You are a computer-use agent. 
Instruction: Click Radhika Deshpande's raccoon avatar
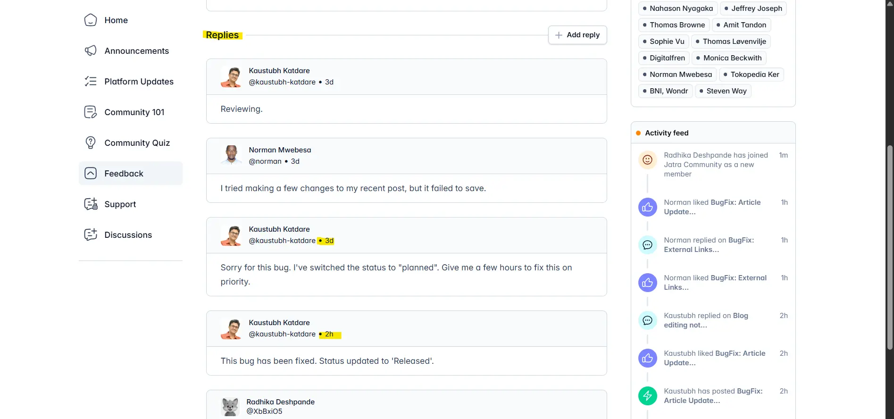[x=230, y=406]
